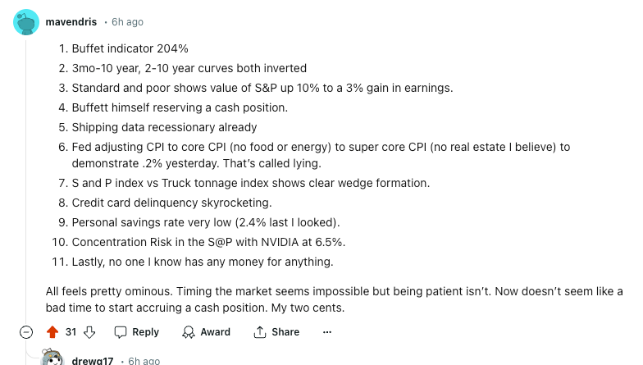Reply to the mavendris comment
This screenshot has width=643, height=365.
(136, 332)
